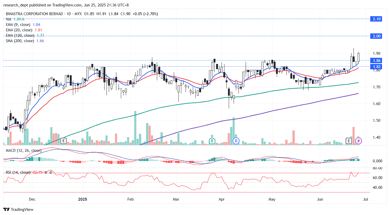390x215 pixels.
Task: Click the Vol 1.89 M legend
Action: click(x=15, y=19)
